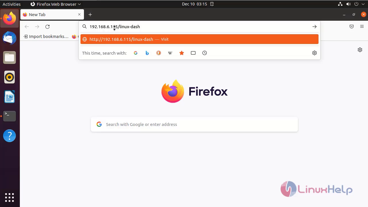
Task: Open Rhythmbox from the dock
Action: (9, 77)
